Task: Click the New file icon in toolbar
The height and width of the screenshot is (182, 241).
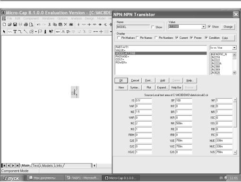Action: coord(4,25)
